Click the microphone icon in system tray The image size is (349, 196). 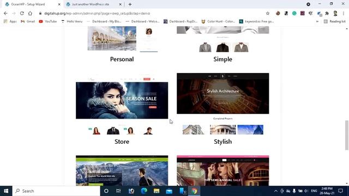tap(294, 191)
